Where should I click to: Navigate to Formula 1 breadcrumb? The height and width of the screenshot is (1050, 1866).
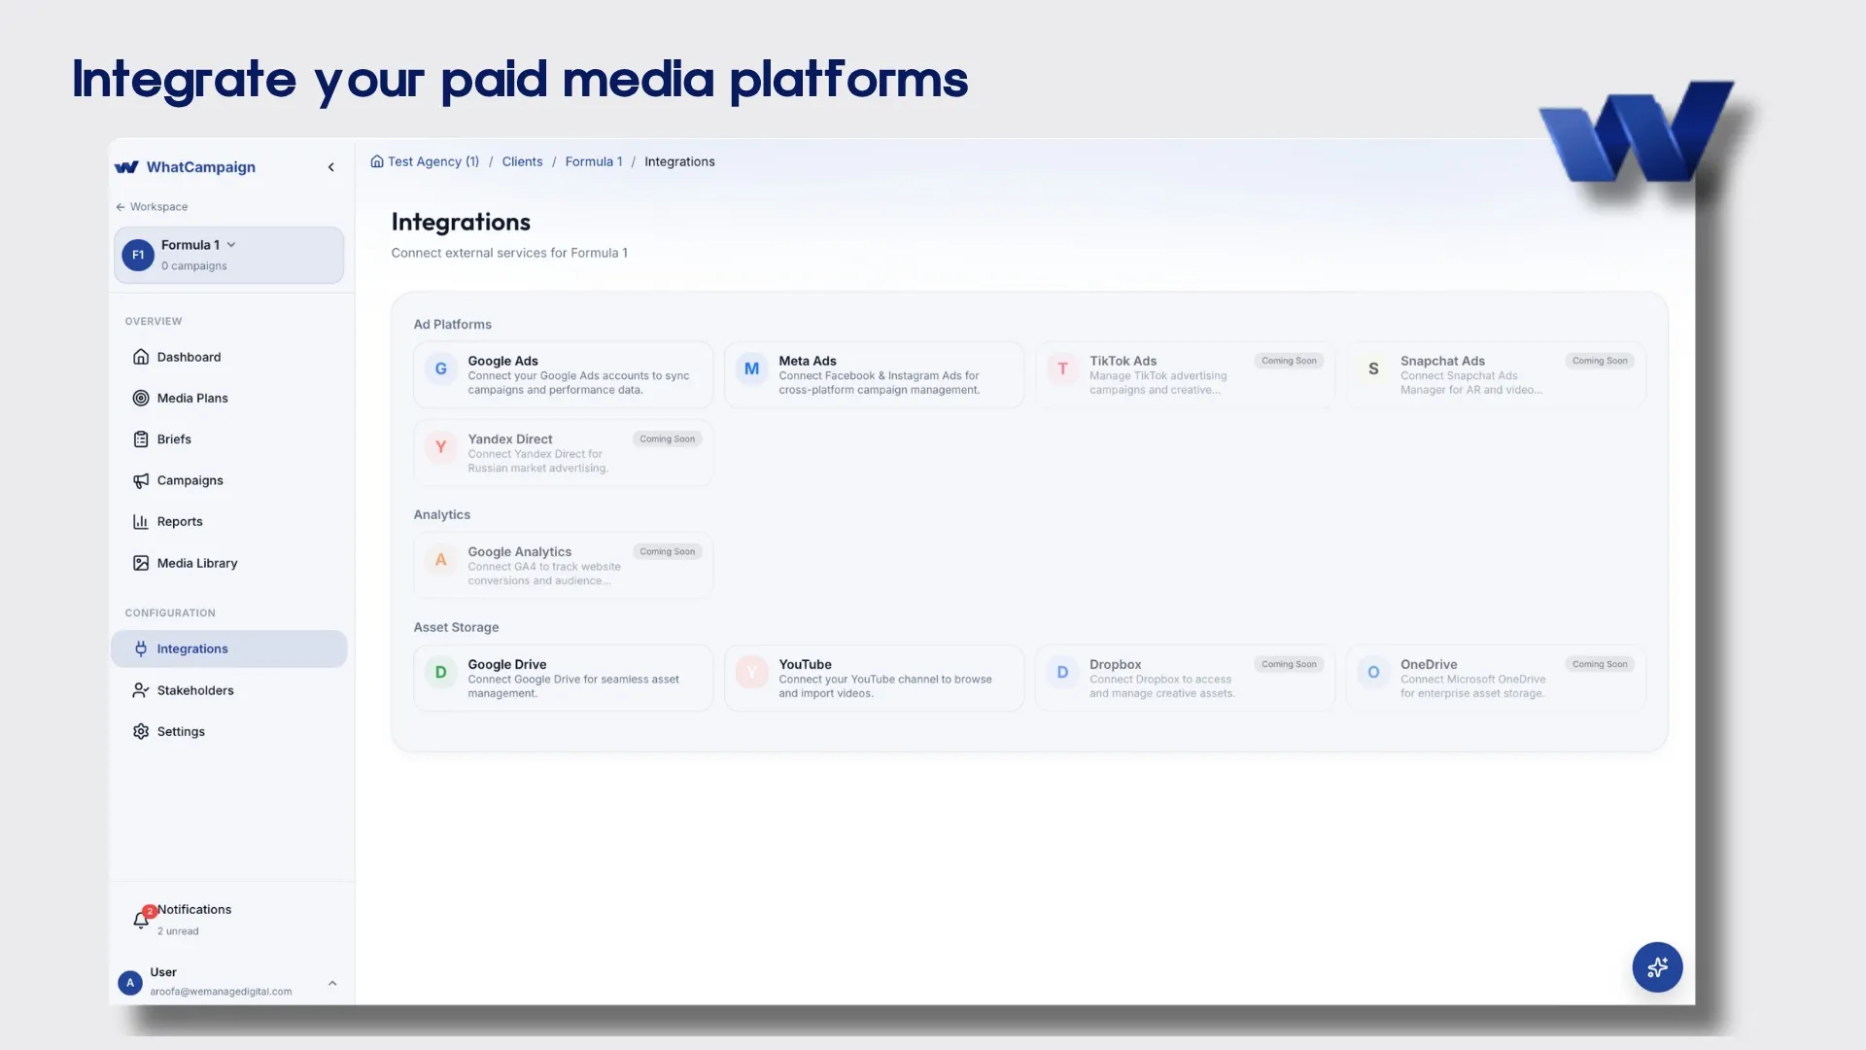pyautogui.click(x=594, y=161)
